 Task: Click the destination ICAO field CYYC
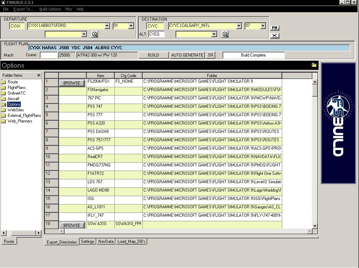click(155, 26)
